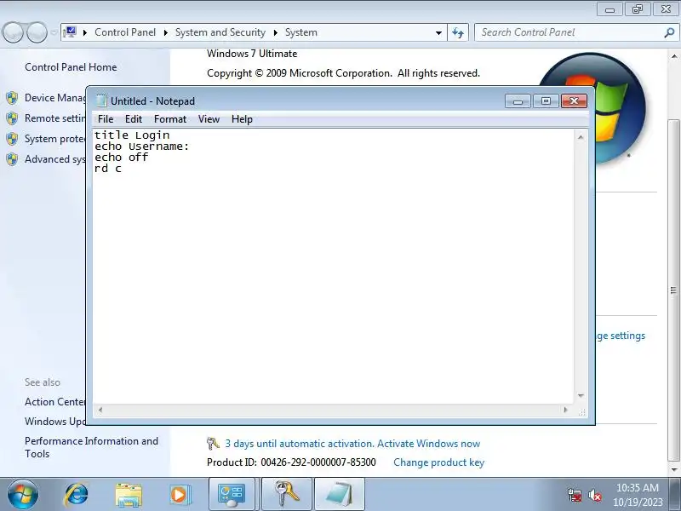Click the 'echo Username:' line in Notepad
This screenshot has height=511, width=681.
[142, 146]
